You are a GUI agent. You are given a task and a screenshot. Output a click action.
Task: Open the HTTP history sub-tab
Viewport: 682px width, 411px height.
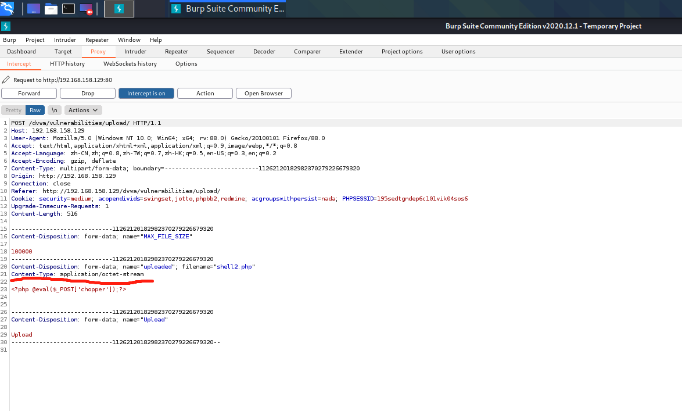pyautogui.click(x=67, y=63)
